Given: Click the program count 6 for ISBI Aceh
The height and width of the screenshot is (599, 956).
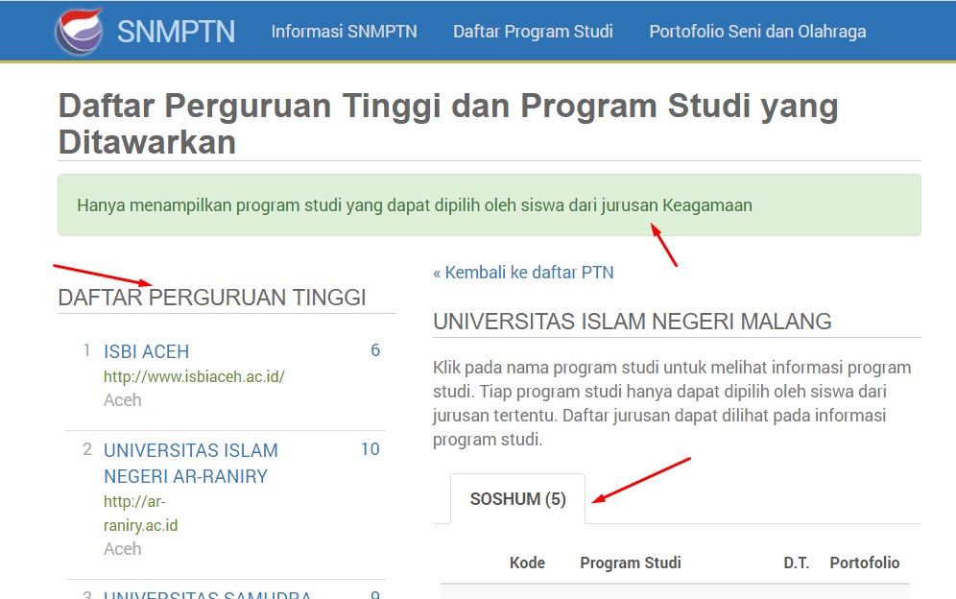Looking at the screenshot, I should coord(375,350).
